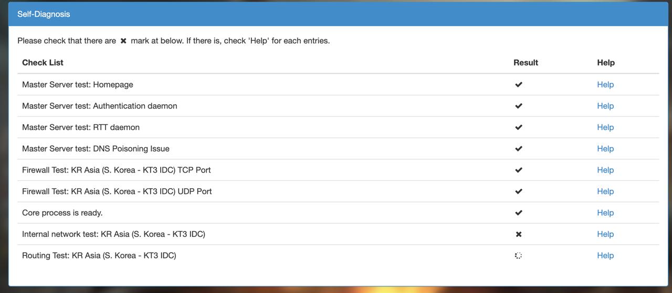The width and height of the screenshot is (672, 293).
Task: Click checkmark for DNS Poisoning Issue
Action: [519, 149]
